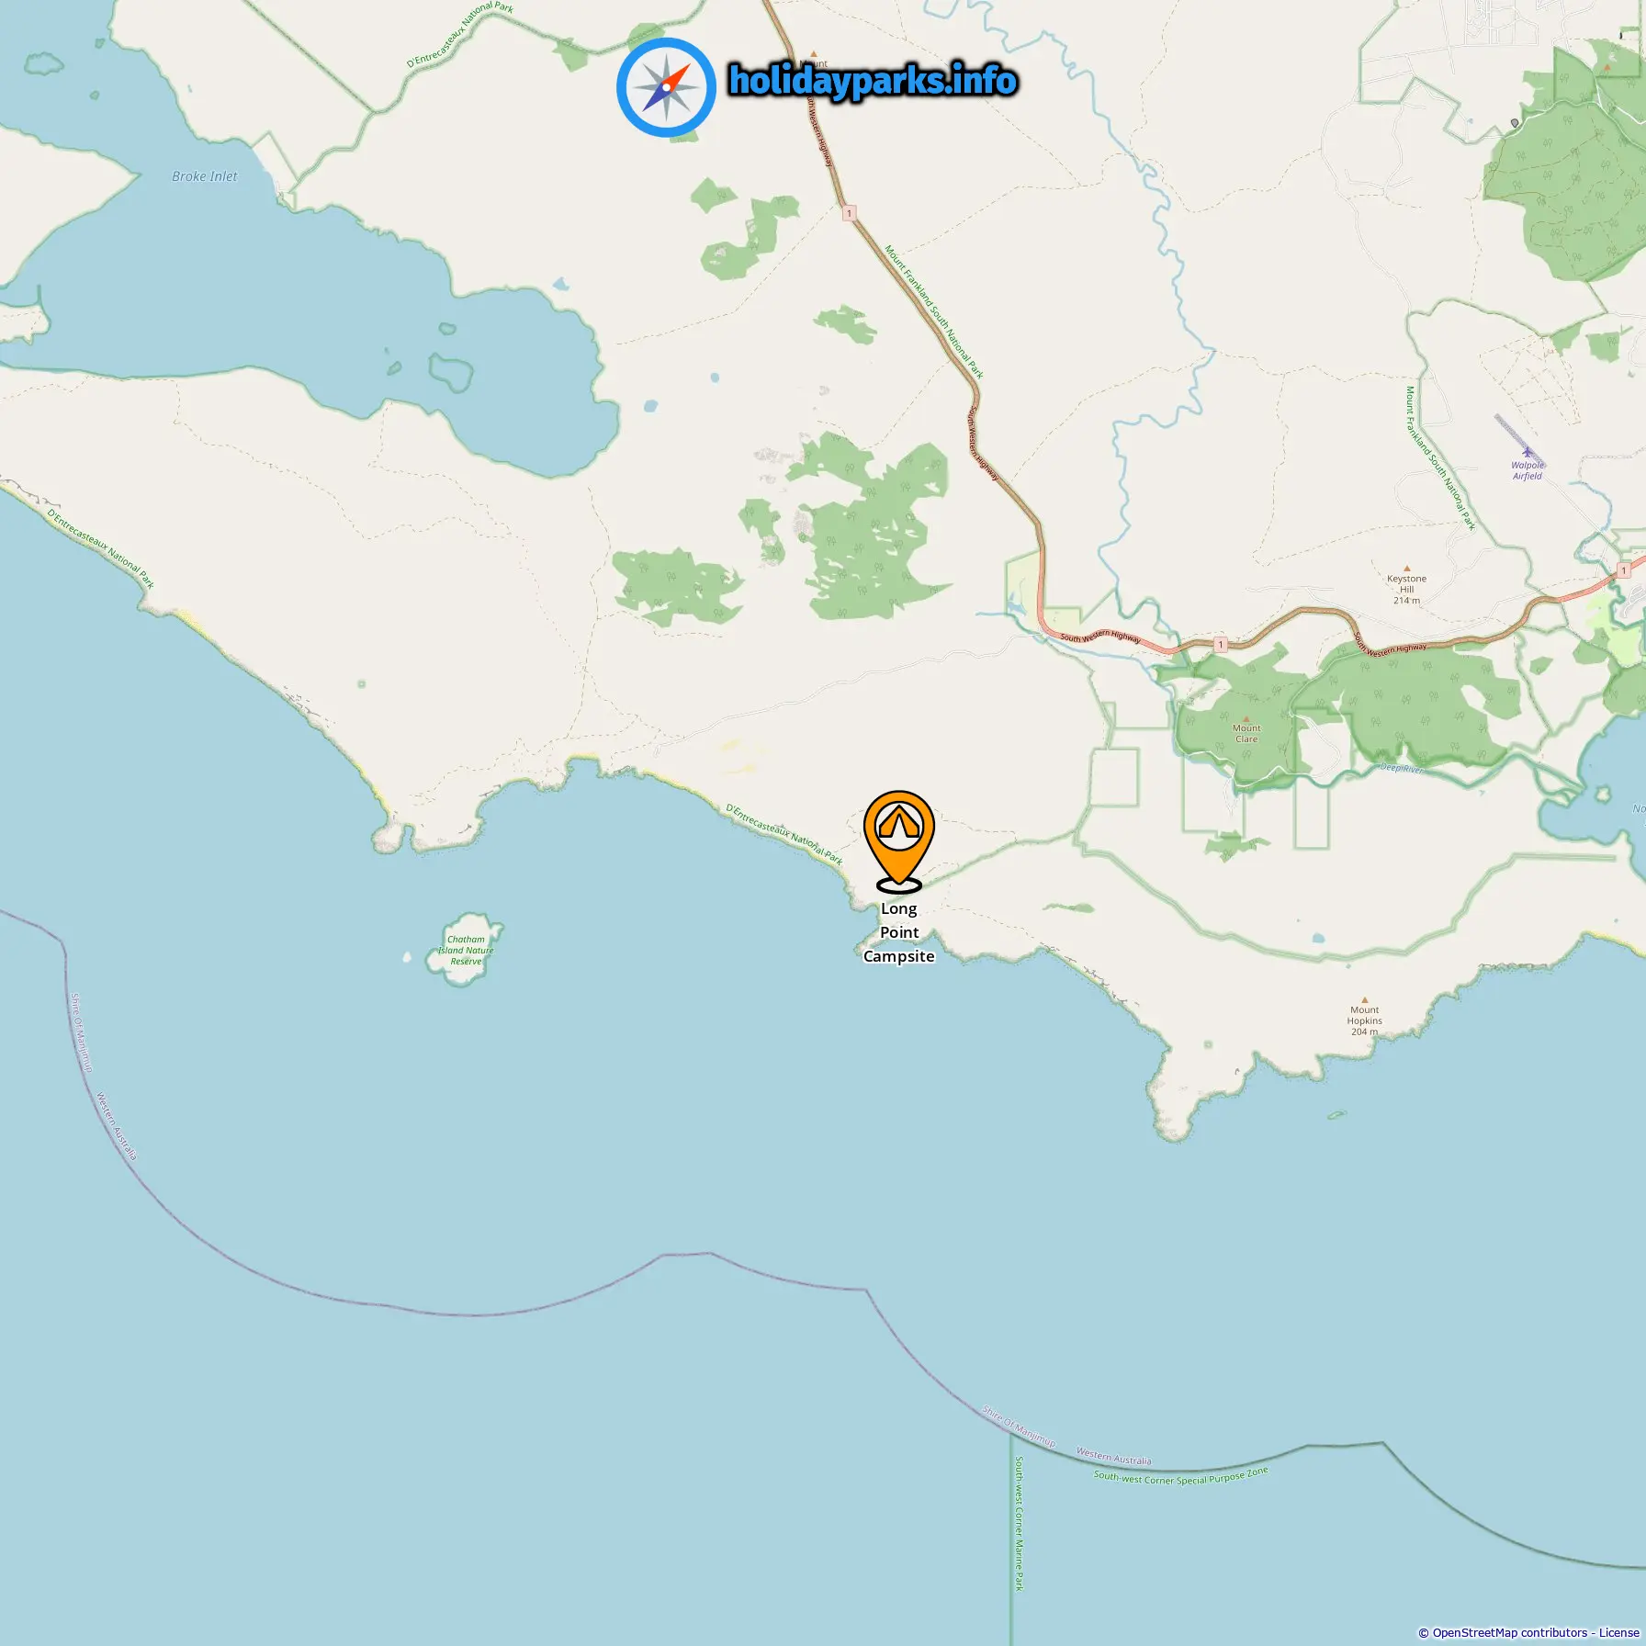
Task: Click the Chatham Island Nature Reserve label
Action: [466, 951]
